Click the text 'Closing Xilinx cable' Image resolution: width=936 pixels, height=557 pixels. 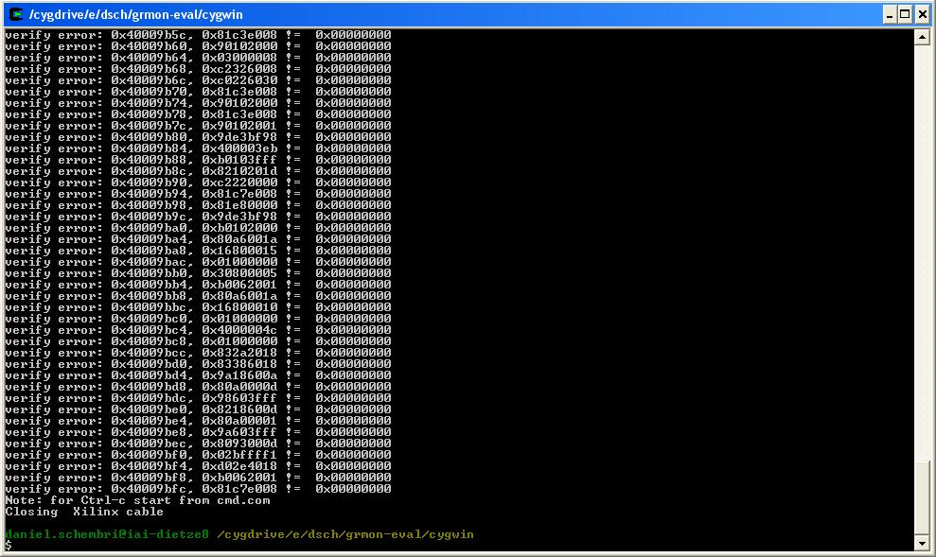pyautogui.click(x=84, y=512)
